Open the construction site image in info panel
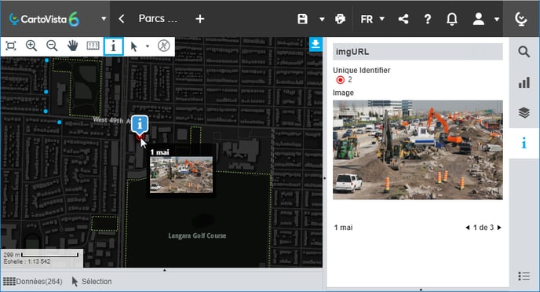This screenshot has width=540, height=292. click(x=418, y=150)
